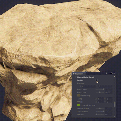Viewport: 121px width, 121px height.
Task: Click the scroll up arrow in Inspector
Action: coord(115,76)
